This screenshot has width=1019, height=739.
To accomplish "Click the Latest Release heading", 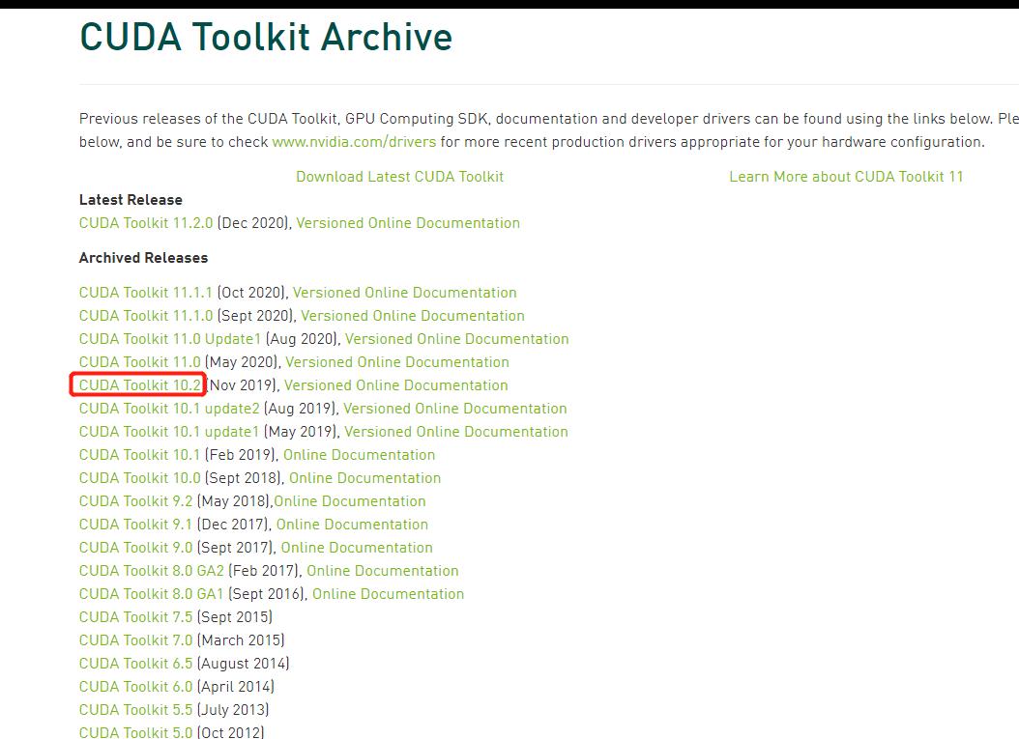I will [131, 200].
